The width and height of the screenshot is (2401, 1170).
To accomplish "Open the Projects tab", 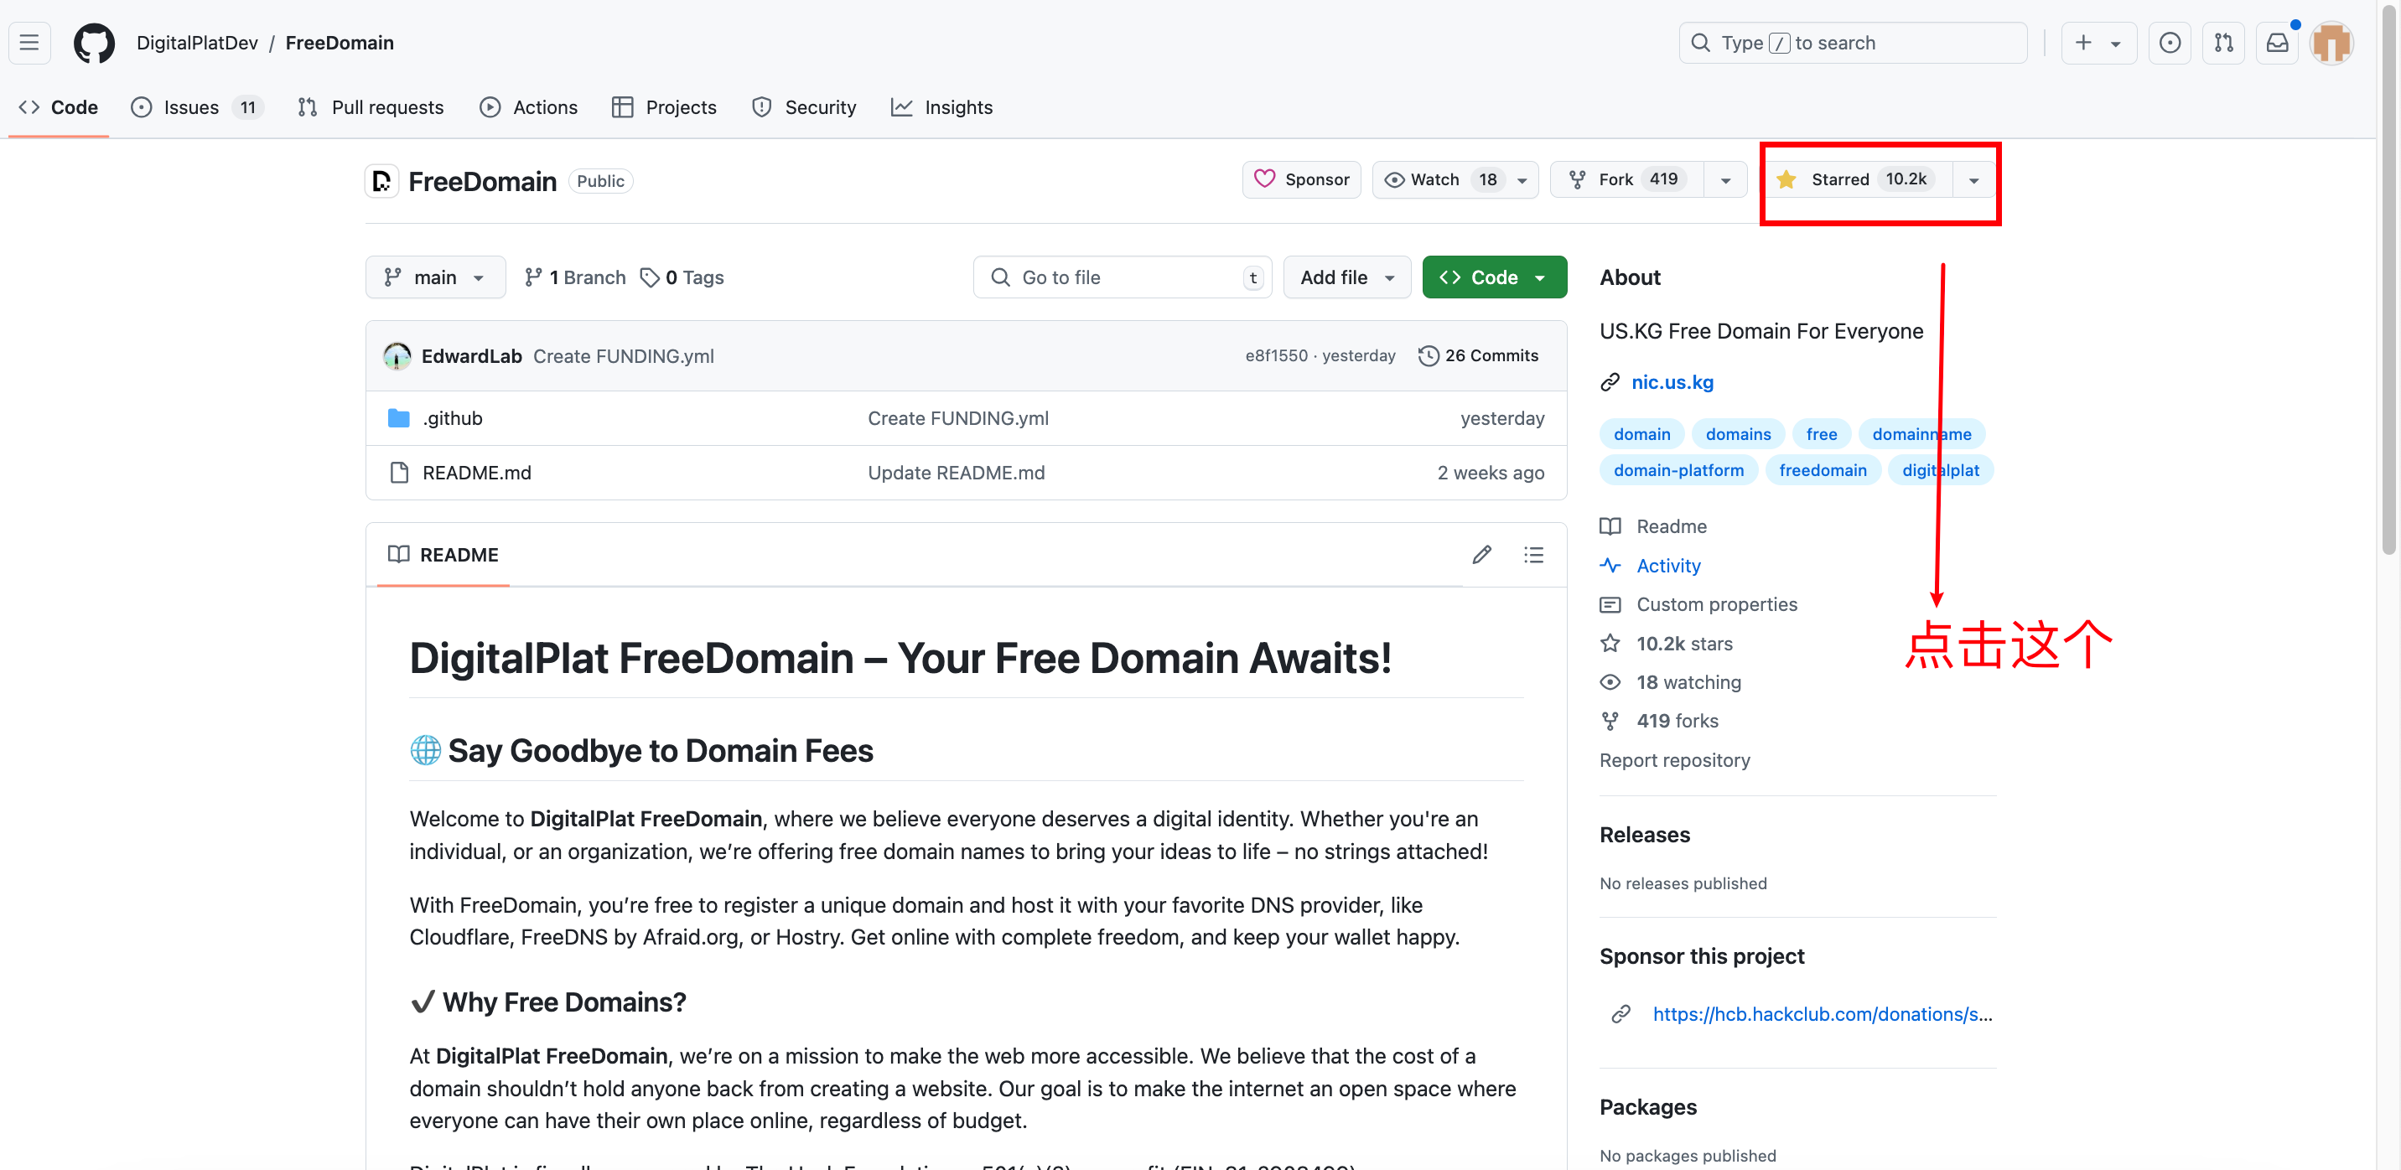I will coord(664,107).
